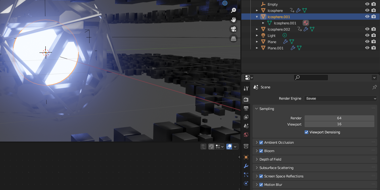Image resolution: width=380 pixels, height=190 pixels.
Task: Hide the Light in viewport
Action: [x=367, y=35]
